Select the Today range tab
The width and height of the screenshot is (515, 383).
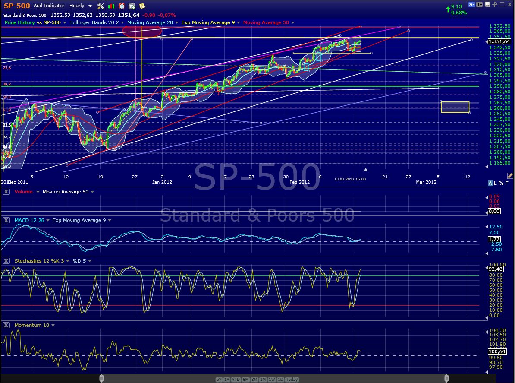click(292, 380)
